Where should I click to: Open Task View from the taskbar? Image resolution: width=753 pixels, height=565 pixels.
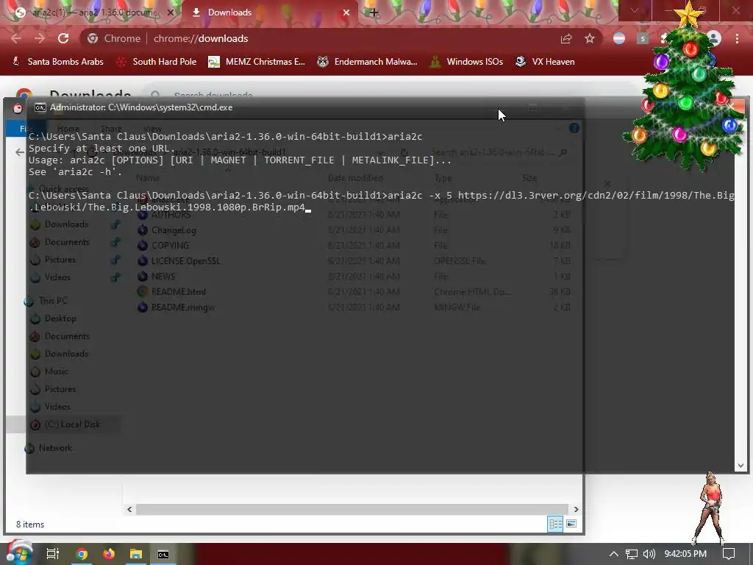53,554
